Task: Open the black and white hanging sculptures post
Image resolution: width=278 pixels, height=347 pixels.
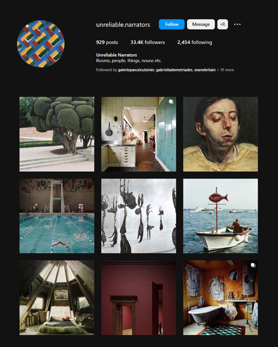Action: point(138,216)
